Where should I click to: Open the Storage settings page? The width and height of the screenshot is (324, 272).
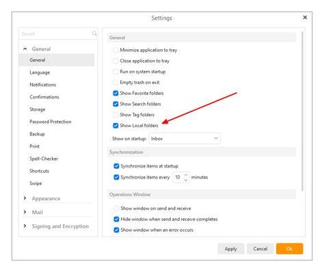click(38, 109)
